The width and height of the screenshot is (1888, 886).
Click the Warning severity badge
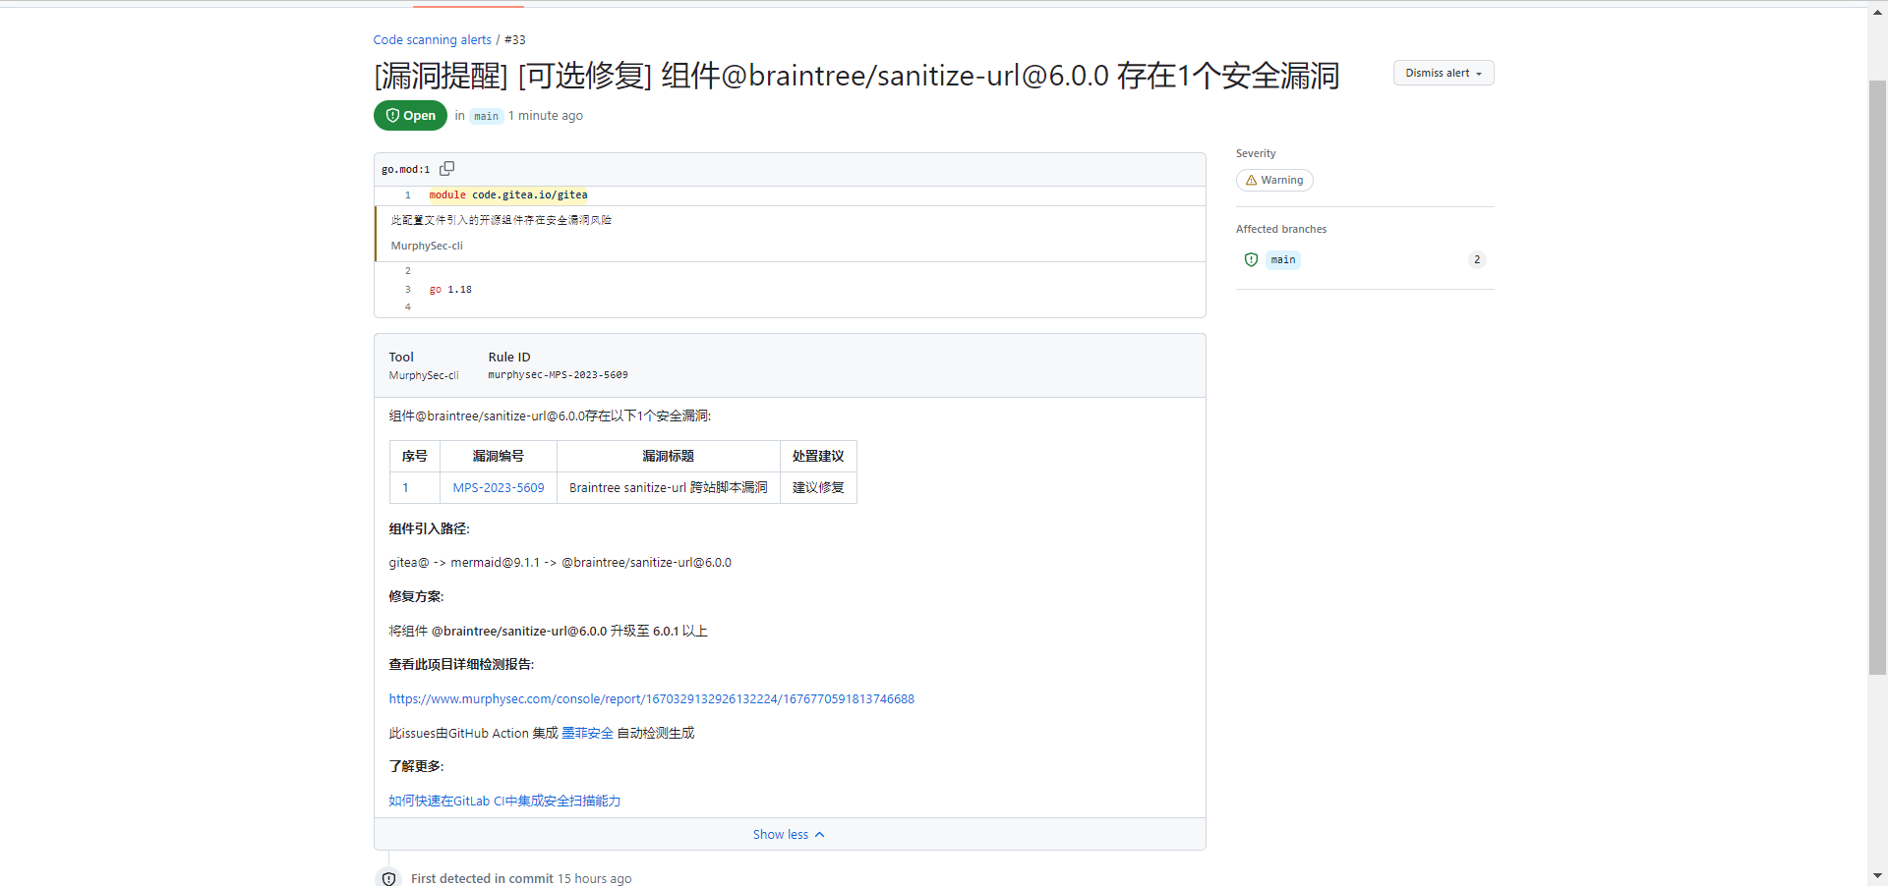[x=1274, y=181]
